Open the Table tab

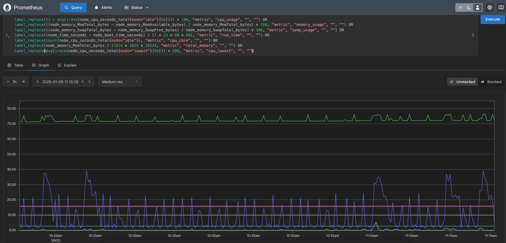pos(16,65)
